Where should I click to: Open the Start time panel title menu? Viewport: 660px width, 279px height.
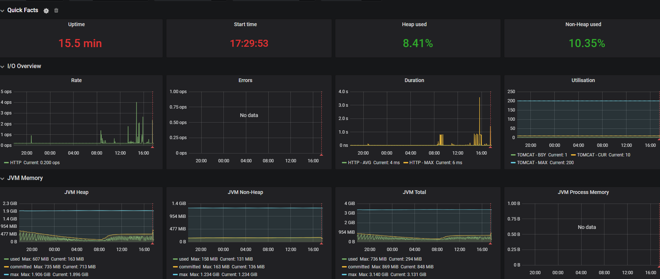[x=246, y=24]
